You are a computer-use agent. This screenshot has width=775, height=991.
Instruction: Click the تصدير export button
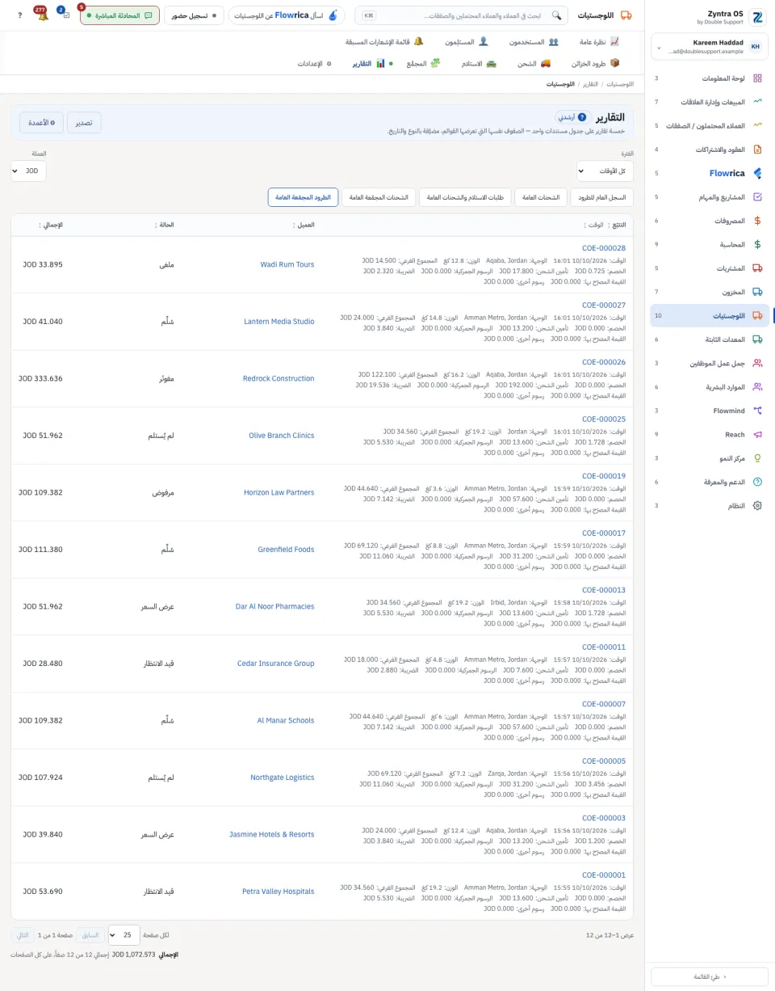click(x=84, y=123)
